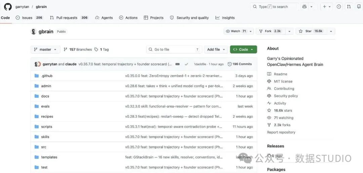Star the gbrain repository
This screenshot has width=363, height=173.
click(x=311, y=31)
